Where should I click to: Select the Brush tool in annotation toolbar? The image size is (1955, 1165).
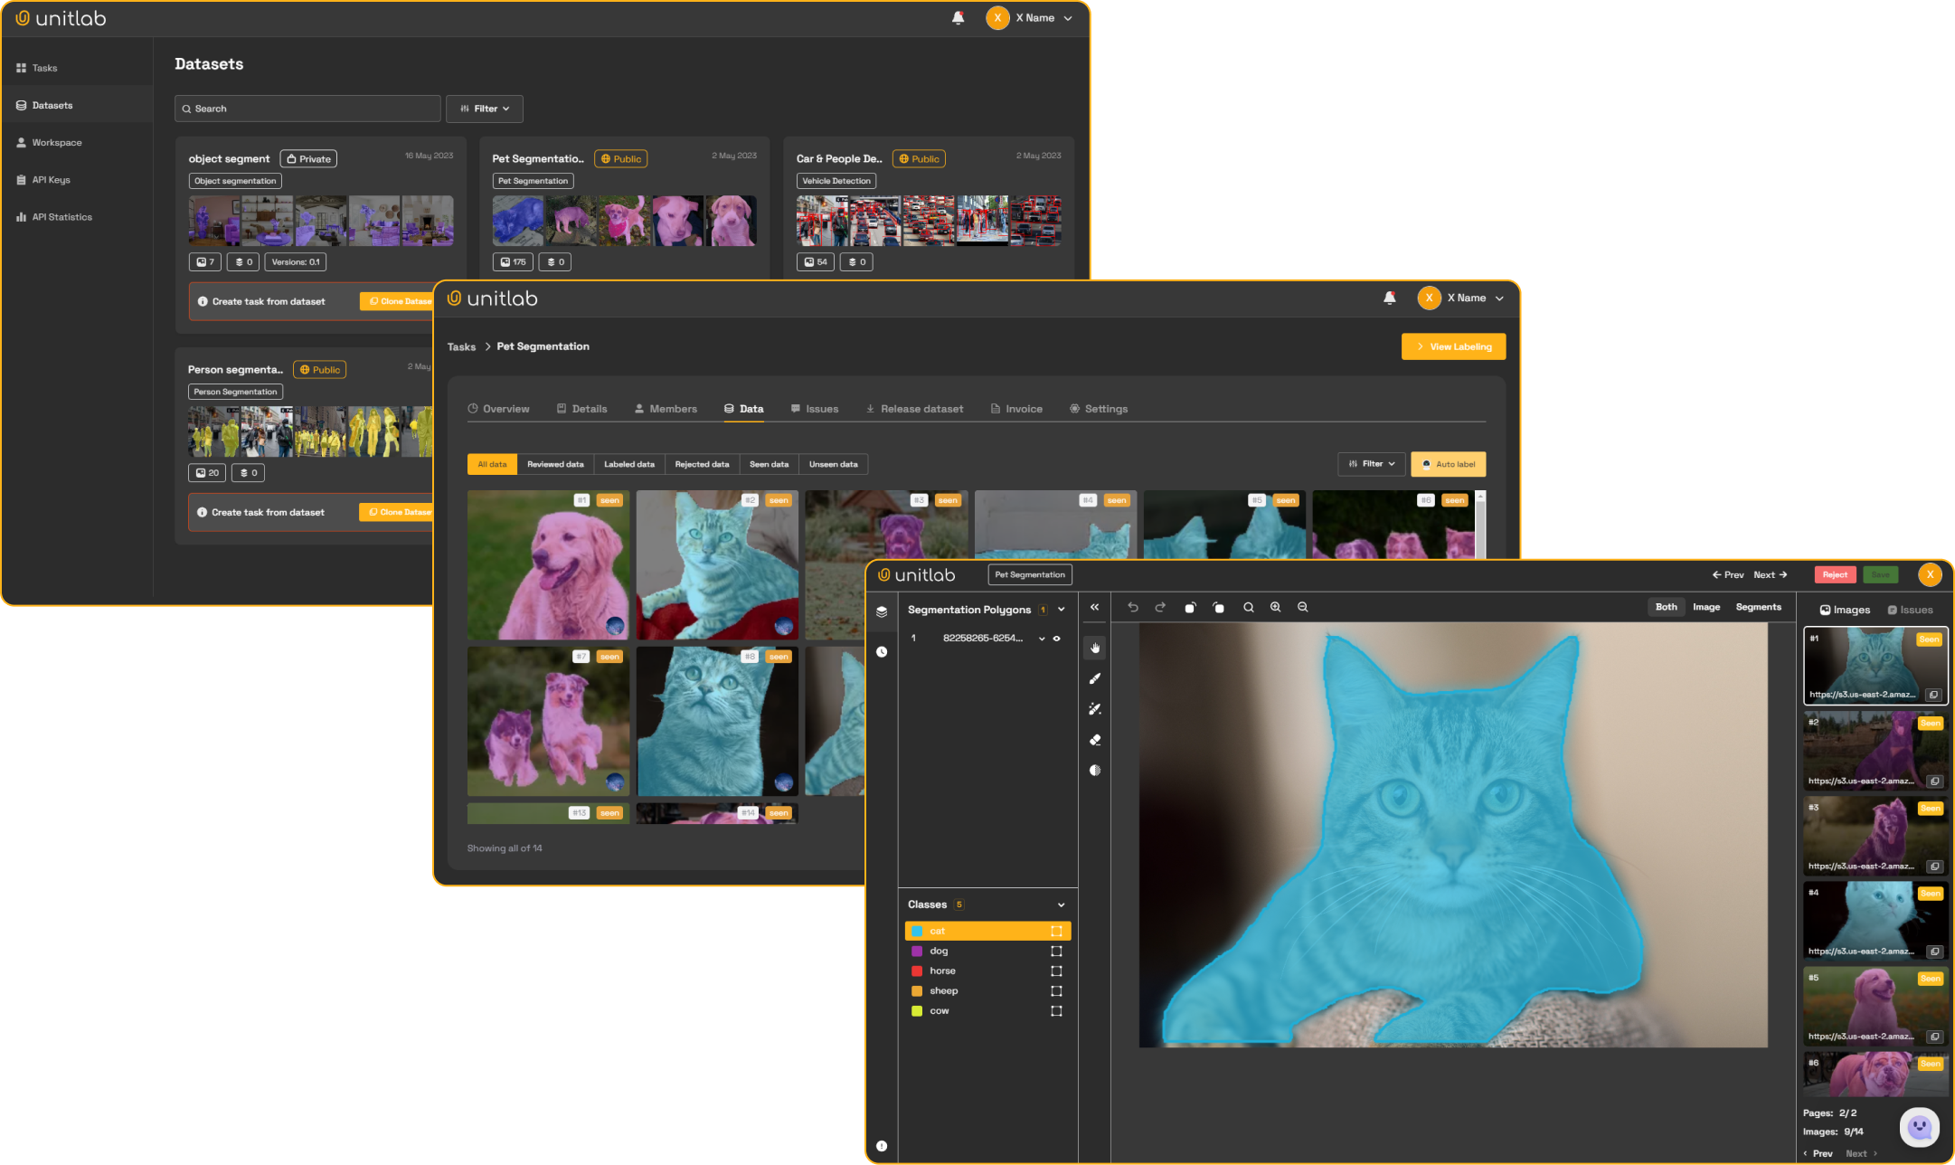1095,678
